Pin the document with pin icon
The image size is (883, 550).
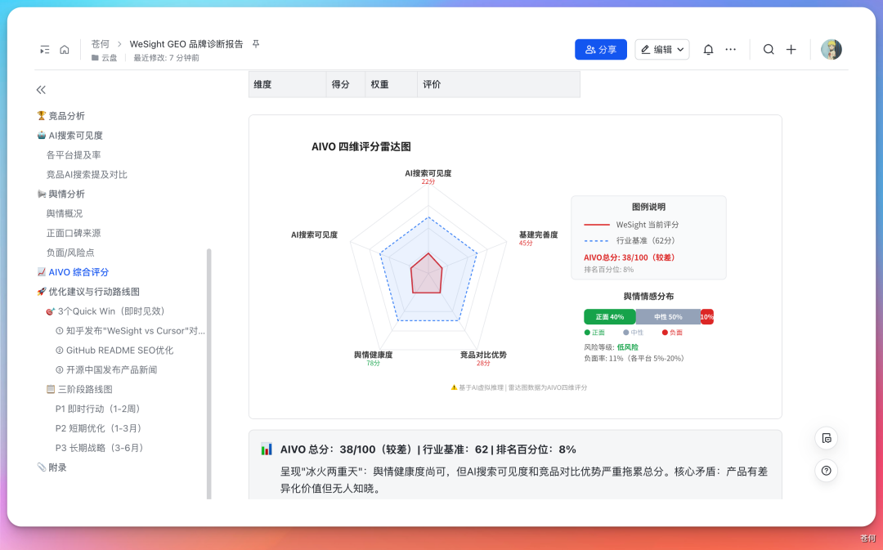point(256,44)
